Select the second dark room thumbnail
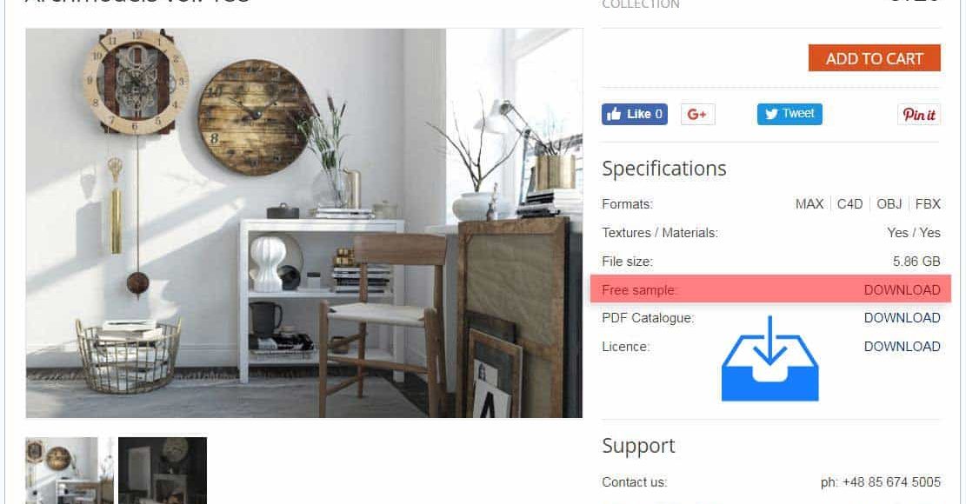 click(x=163, y=470)
